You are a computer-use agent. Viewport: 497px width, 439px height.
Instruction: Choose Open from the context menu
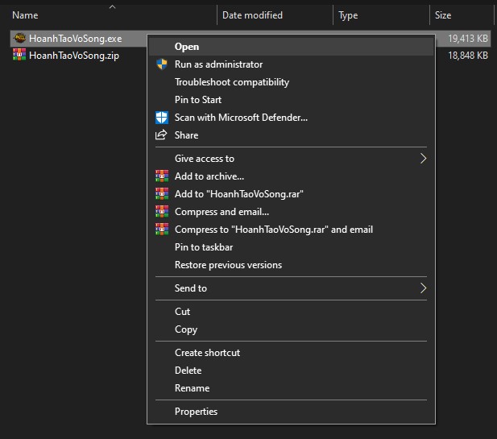(187, 47)
